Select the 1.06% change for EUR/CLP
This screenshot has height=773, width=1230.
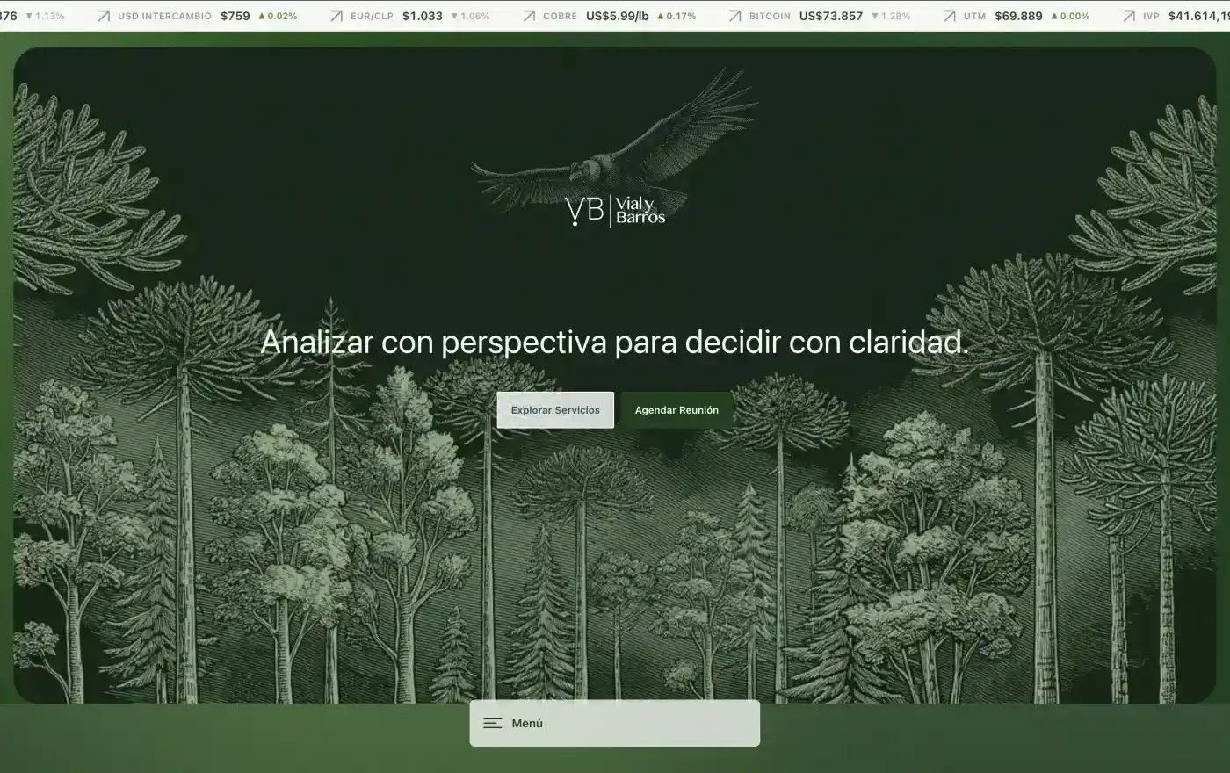click(x=470, y=16)
